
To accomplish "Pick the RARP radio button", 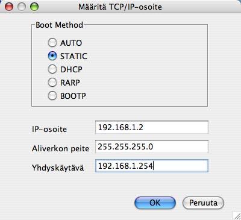I will pos(52,83).
